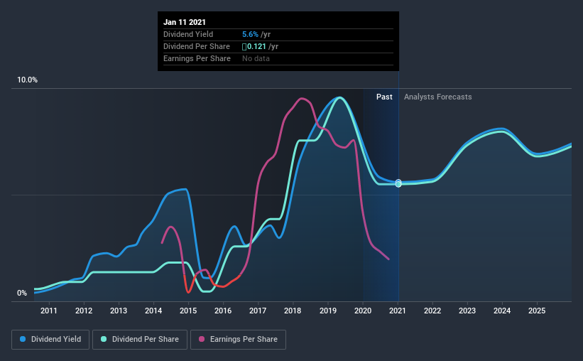This screenshot has width=583, height=361.
Task: Toggle the Dividend Yield legend button
Action: click(50, 340)
